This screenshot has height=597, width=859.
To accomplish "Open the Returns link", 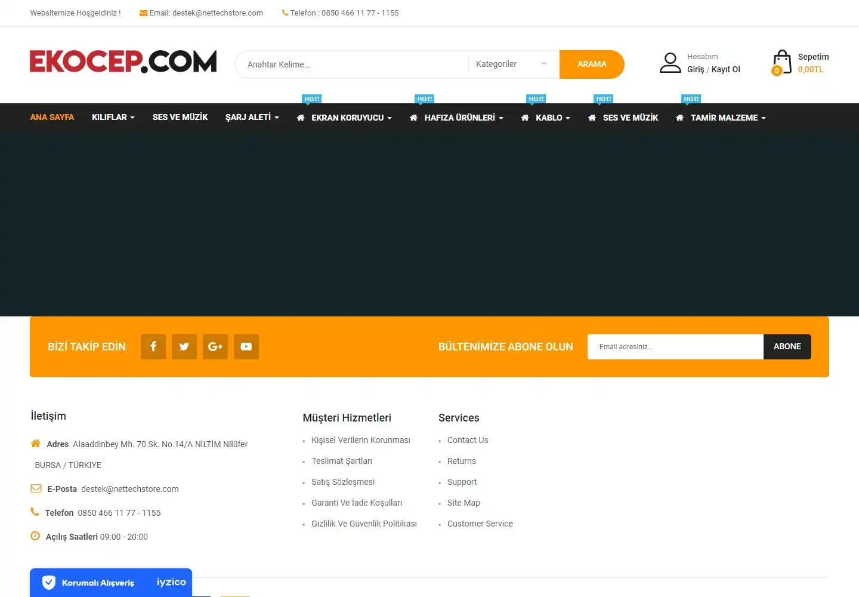I will point(462,461).
